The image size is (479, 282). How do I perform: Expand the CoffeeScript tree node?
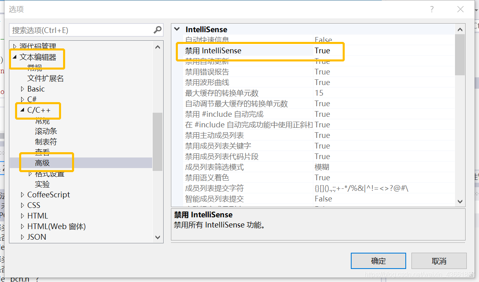(x=22, y=195)
